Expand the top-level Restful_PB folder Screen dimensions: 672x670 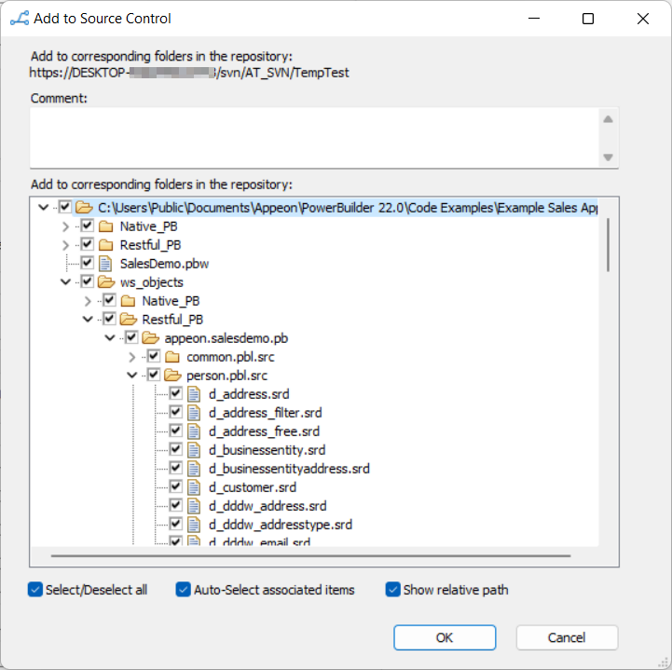click(65, 245)
